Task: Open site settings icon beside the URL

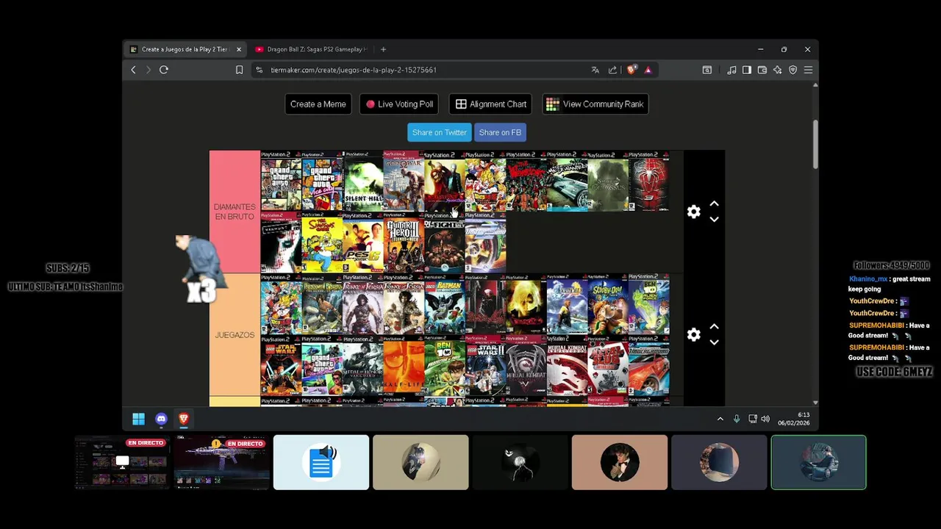Action: point(258,70)
